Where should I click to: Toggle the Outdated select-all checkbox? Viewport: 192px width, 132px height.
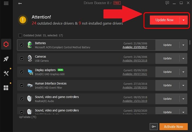pyautogui.click(x=20, y=35)
